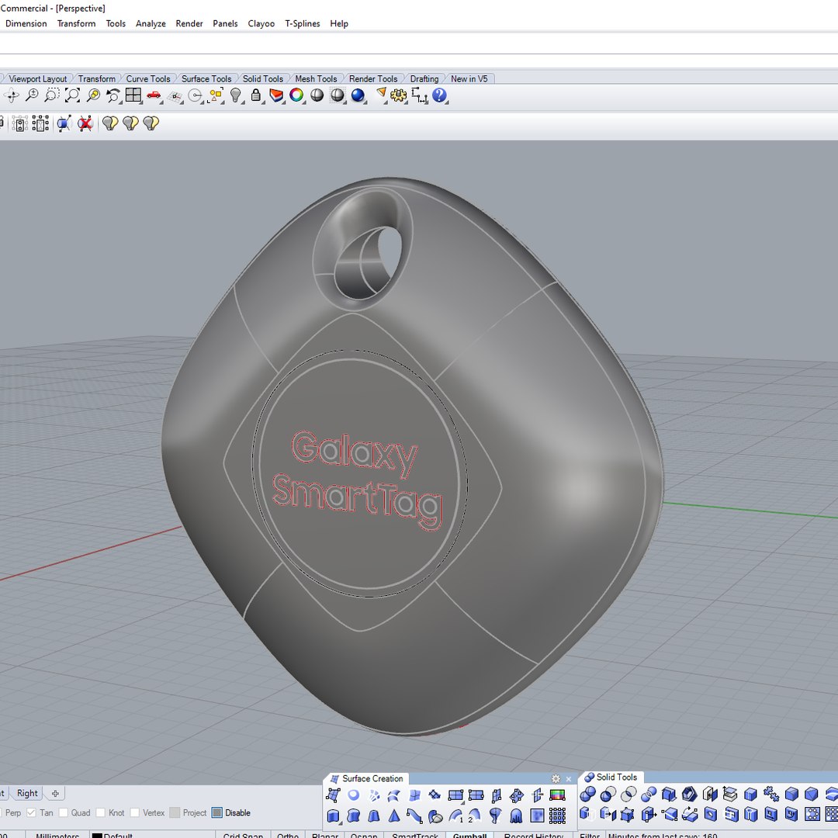Open the Dimension menu

[26, 23]
